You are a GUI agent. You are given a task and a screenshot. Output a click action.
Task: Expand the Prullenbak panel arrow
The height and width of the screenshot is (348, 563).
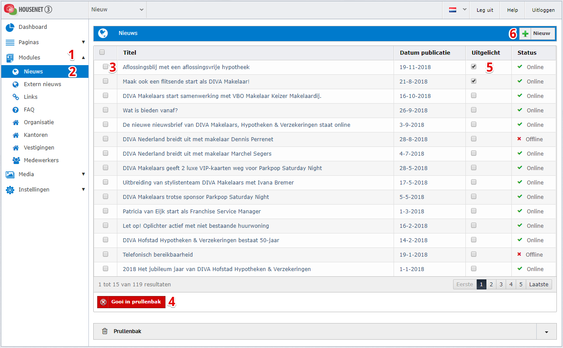point(546,332)
